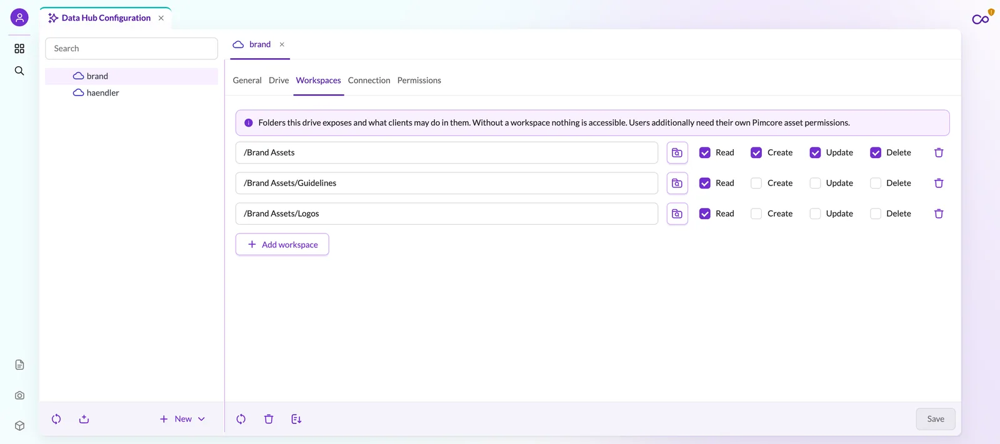Viewport: 1000px width, 444px height.
Task: Edit the /Brand Assets/Guidelines path field
Action: point(447,184)
